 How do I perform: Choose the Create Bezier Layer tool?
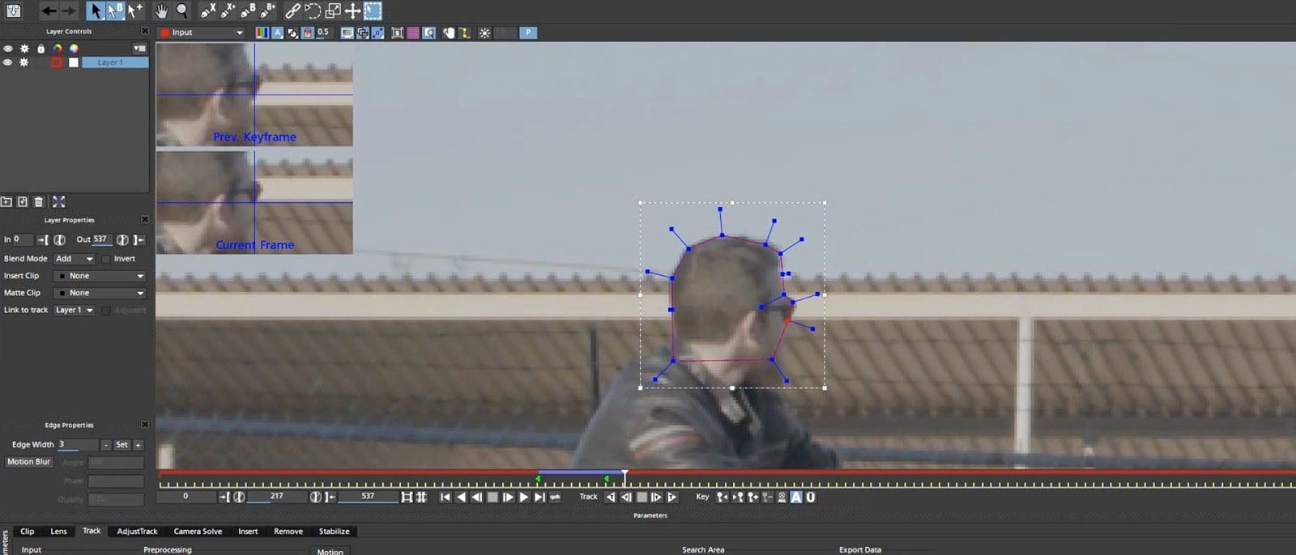pos(248,11)
